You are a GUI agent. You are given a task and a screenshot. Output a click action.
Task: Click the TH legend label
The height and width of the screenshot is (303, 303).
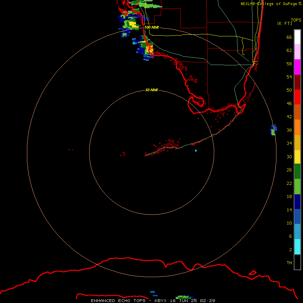(x=289, y=263)
